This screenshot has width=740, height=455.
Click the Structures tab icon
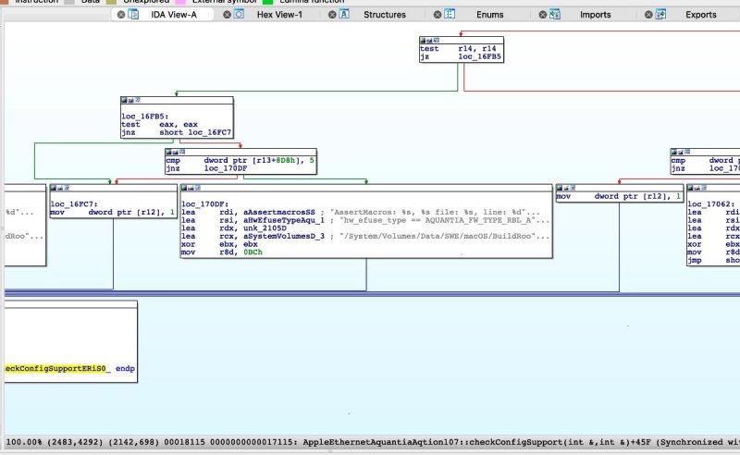coord(344,15)
